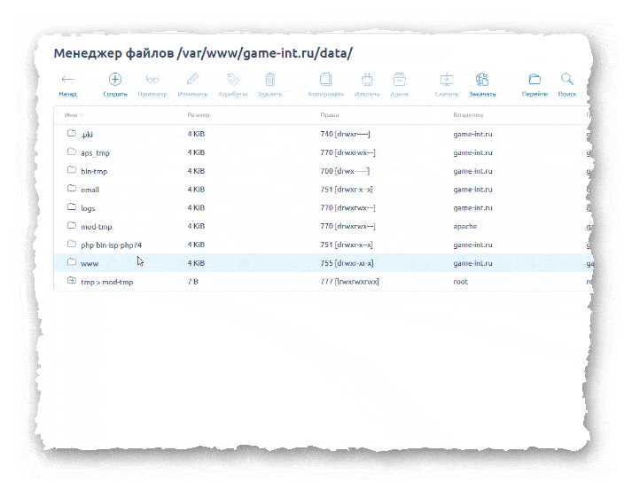Click the Перейти folder icon
The height and width of the screenshot is (482, 624).
(534, 79)
